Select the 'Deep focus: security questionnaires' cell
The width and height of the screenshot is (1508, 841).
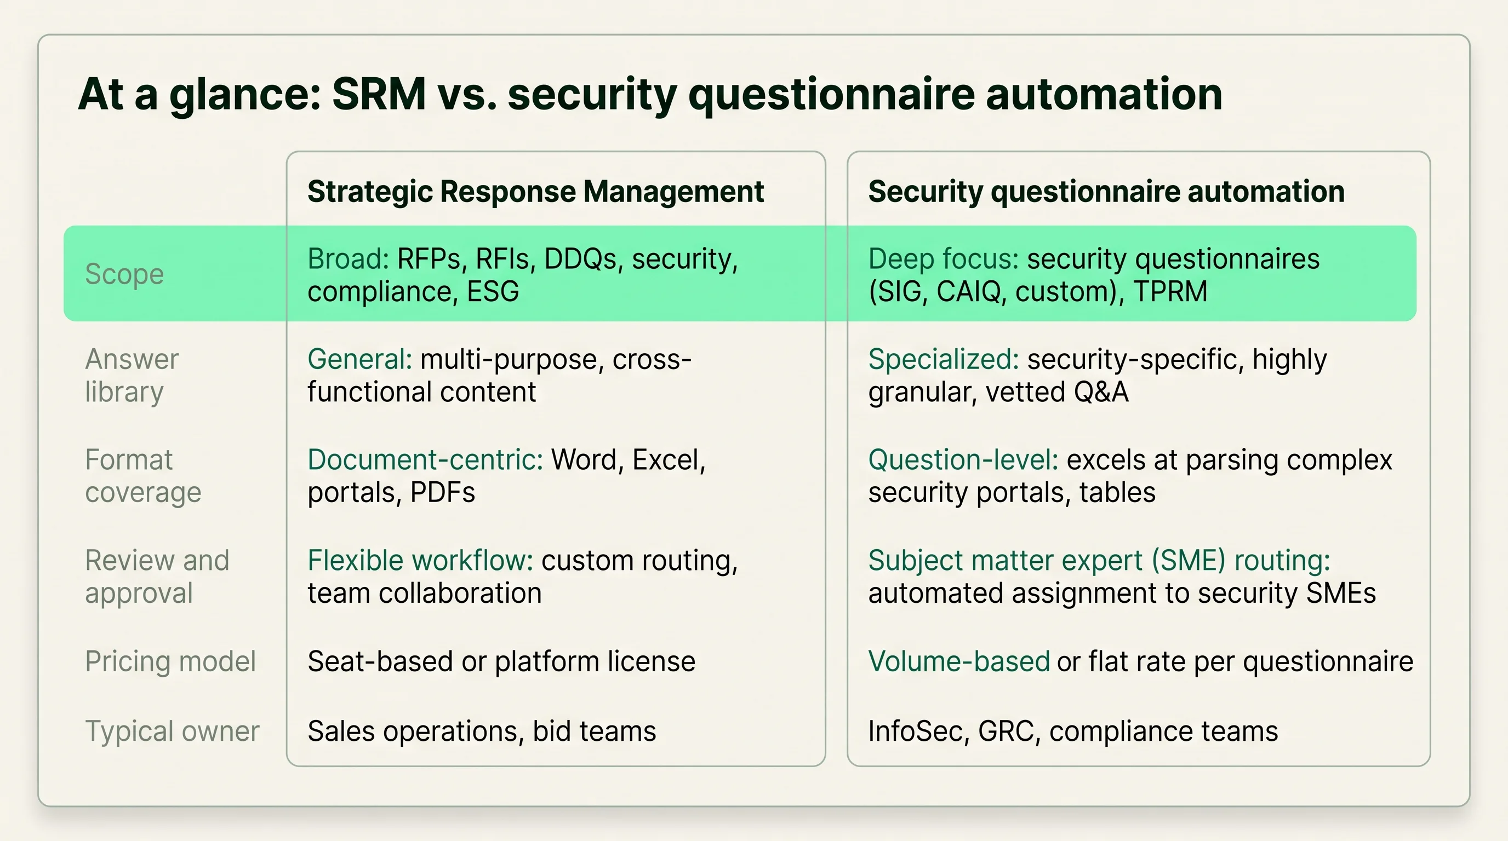pos(1094,275)
